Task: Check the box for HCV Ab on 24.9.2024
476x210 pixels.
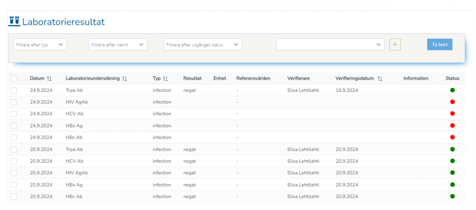Action: coord(14,114)
